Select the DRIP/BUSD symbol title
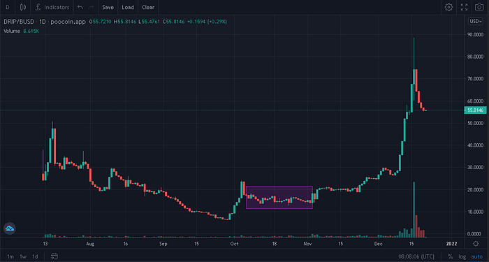This screenshot has height=262, width=489. tap(18, 22)
